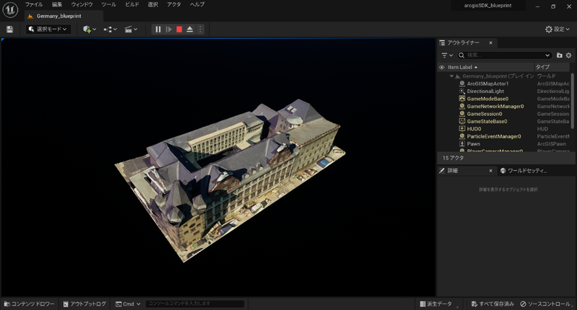Open the コンテンツドロワー panel

[29, 304]
